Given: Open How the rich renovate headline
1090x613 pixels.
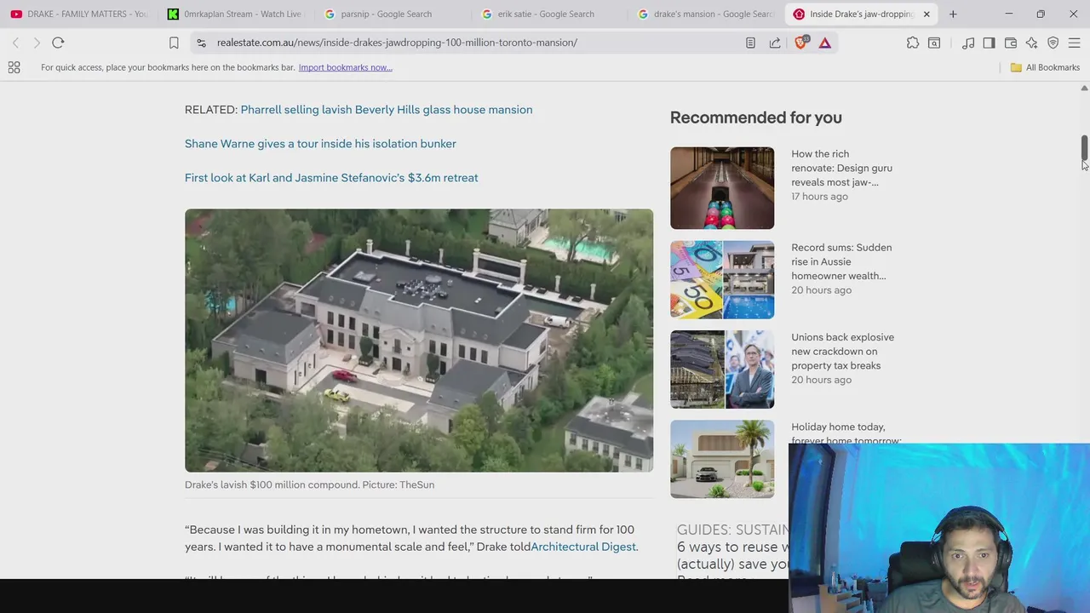Looking at the screenshot, I should pos(841,168).
